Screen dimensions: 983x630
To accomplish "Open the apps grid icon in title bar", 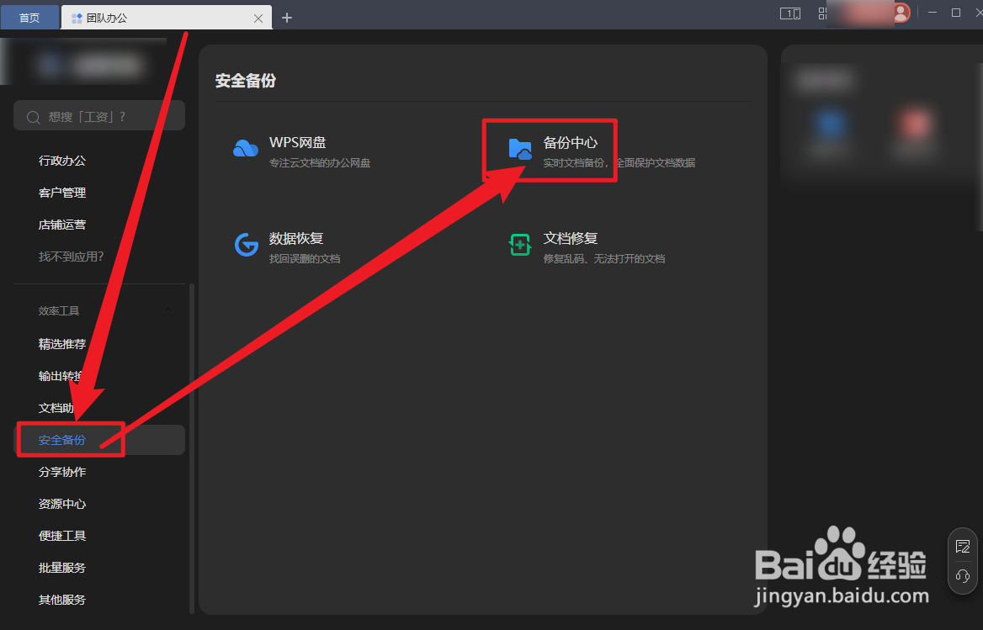I will pyautogui.click(x=822, y=13).
